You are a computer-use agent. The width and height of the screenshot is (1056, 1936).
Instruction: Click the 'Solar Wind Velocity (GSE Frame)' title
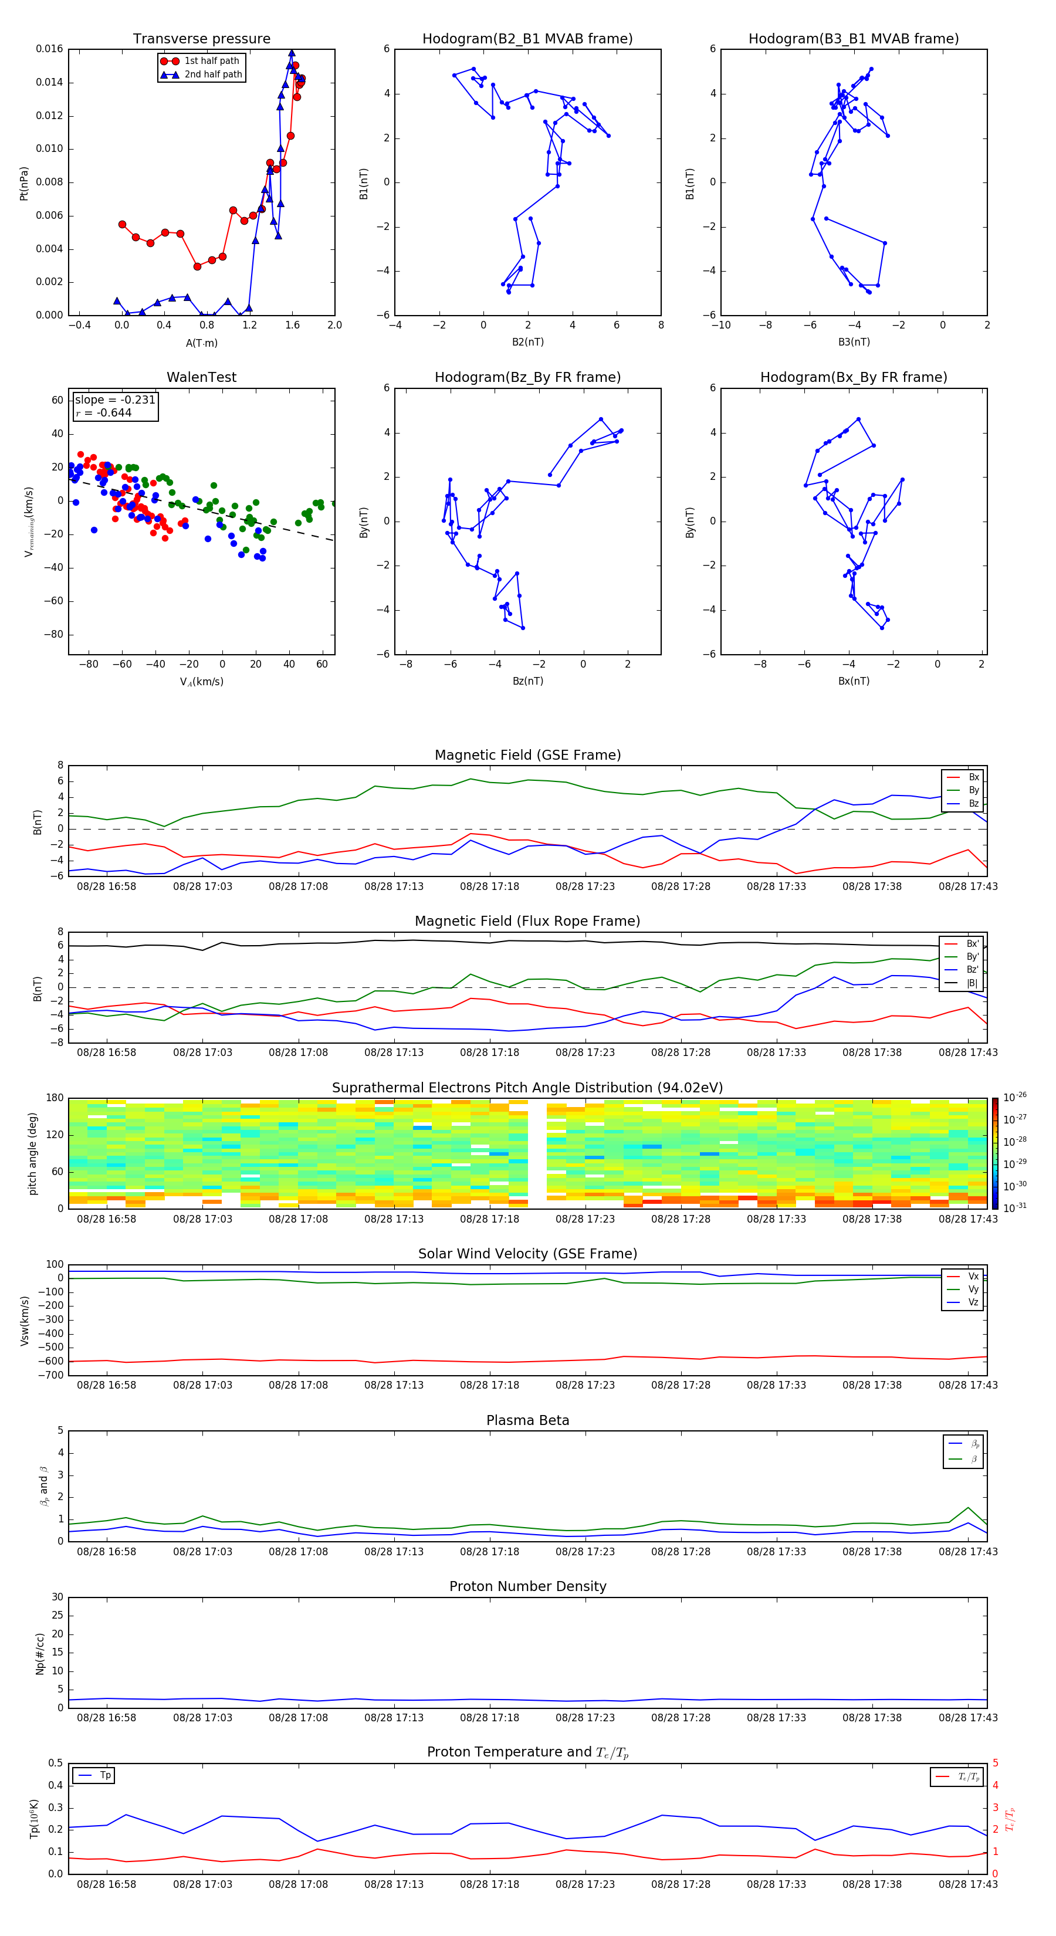(527, 1254)
